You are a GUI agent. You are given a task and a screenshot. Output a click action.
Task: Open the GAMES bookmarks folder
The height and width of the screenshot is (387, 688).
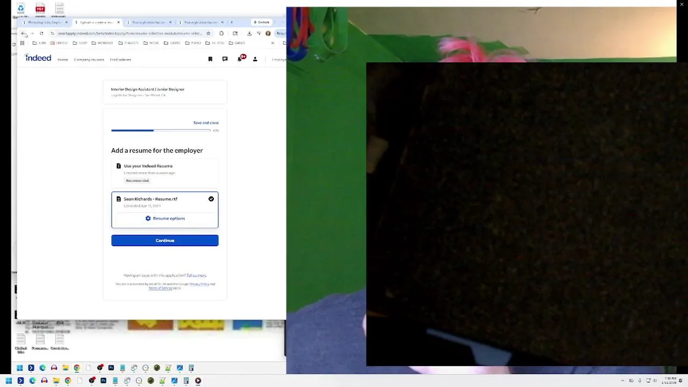point(173,43)
